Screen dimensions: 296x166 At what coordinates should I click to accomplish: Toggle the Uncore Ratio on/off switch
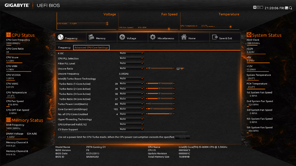(180, 69)
